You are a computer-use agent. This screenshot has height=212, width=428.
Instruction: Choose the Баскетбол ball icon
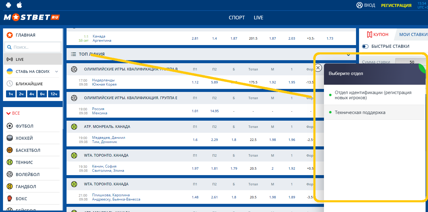click(x=10, y=150)
